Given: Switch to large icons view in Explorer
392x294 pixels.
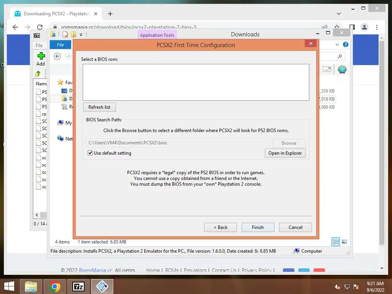Looking at the screenshot, I should [x=344, y=242].
